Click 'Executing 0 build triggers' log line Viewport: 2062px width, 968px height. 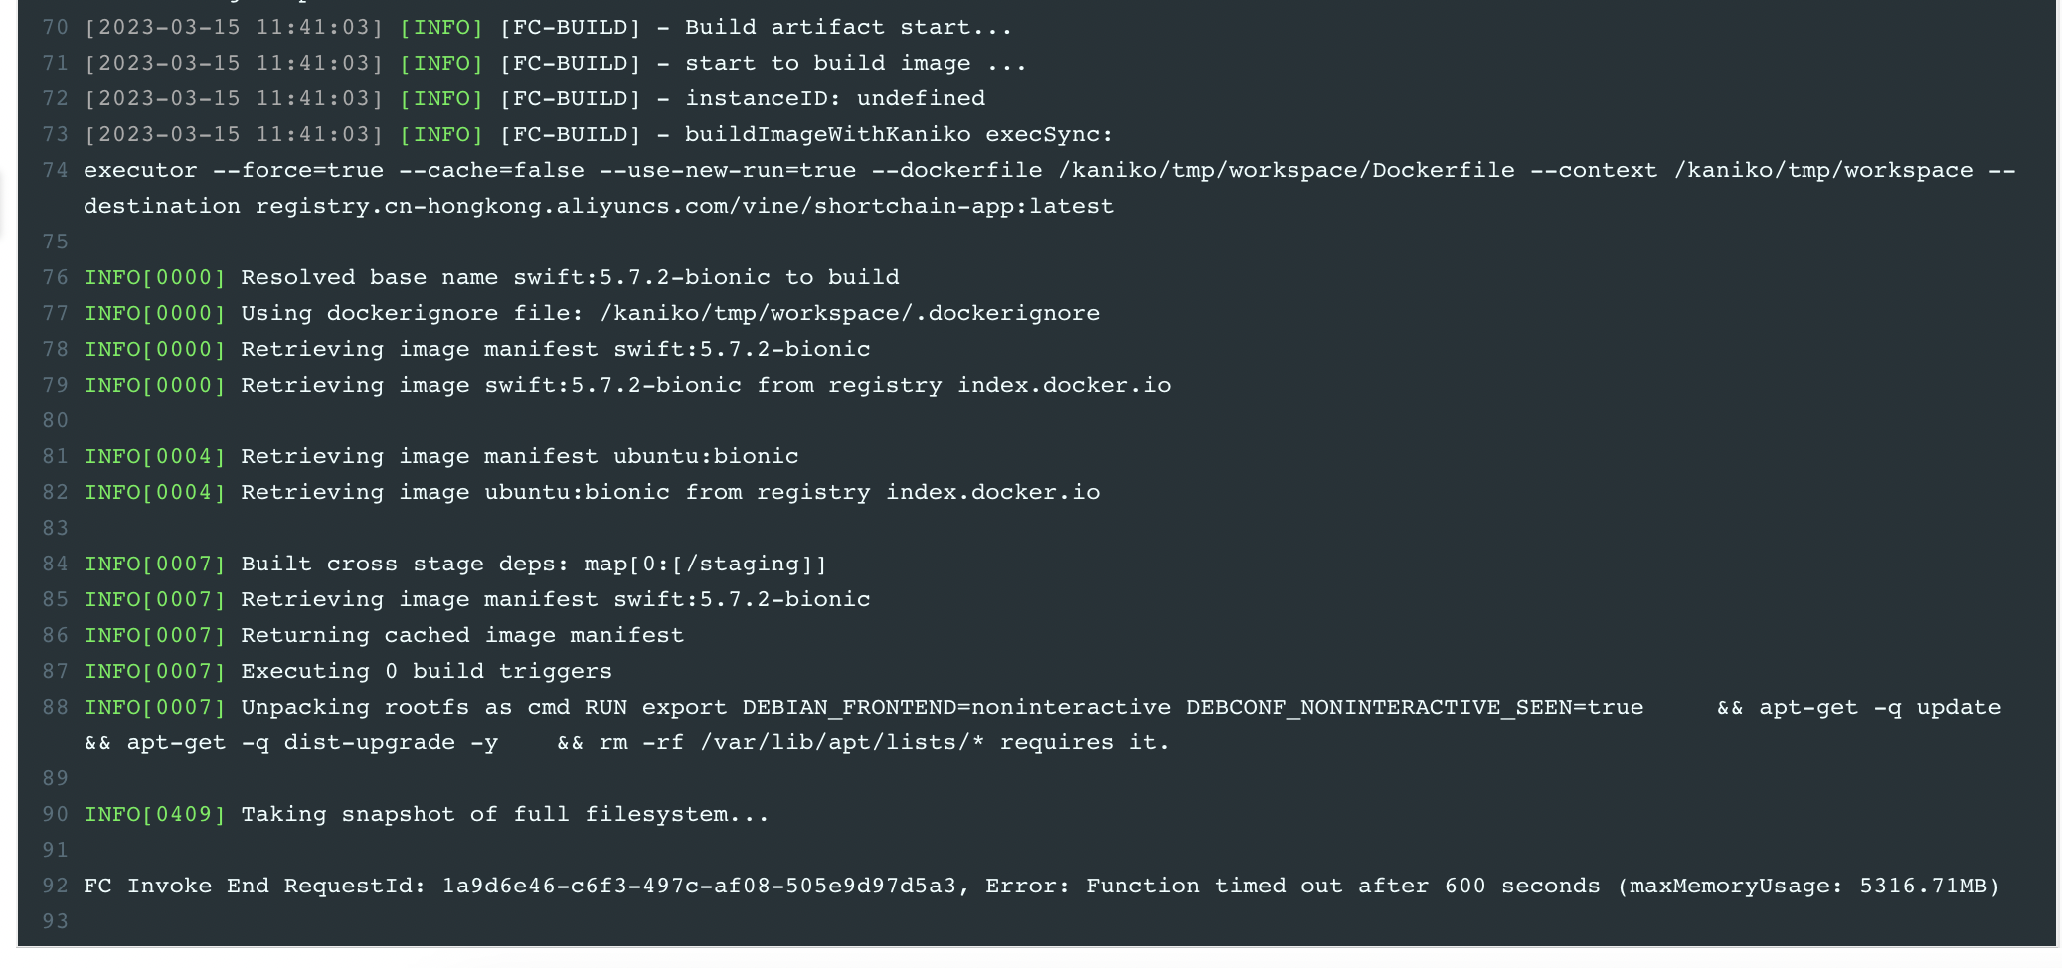click(x=427, y=671)
